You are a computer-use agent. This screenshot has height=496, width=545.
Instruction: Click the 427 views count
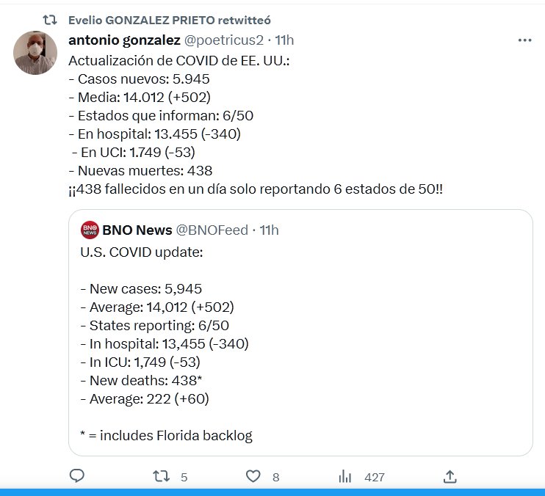[x=375, y=477]
